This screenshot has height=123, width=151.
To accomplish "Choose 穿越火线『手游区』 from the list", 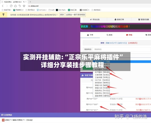I will 102,88.
